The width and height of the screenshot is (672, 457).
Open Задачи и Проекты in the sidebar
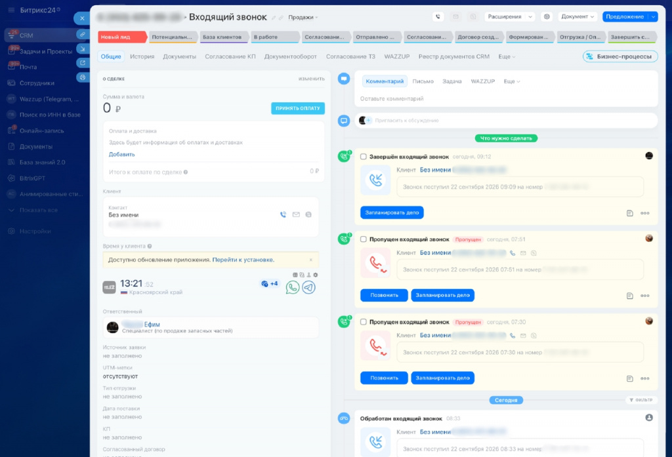(46, 51)
